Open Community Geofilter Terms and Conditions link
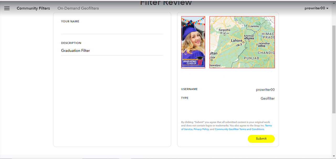Viewport: 336px width, 159px height. coord(239,129)
